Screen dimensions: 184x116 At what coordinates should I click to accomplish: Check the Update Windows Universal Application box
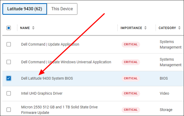(x=9, y=62)
